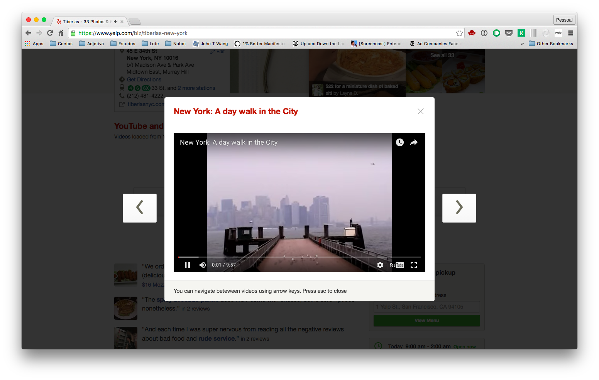Click the rude service link
Viewport: 599px width, 380px height.
pyautogui.click(x=217, y=338)
